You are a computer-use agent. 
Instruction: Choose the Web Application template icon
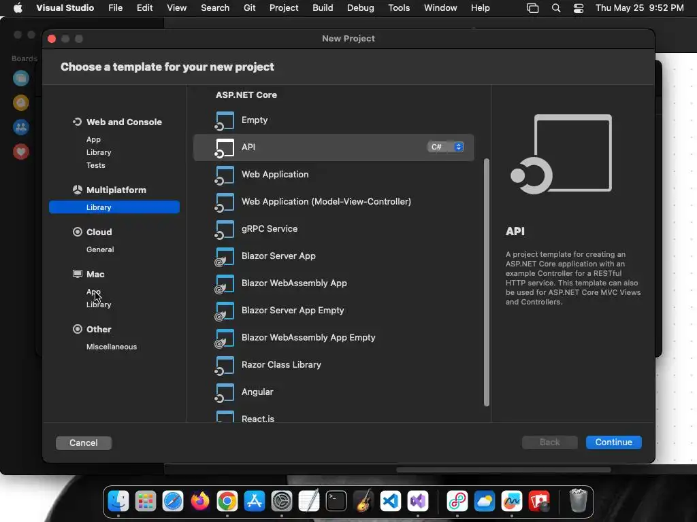[225, 175]
